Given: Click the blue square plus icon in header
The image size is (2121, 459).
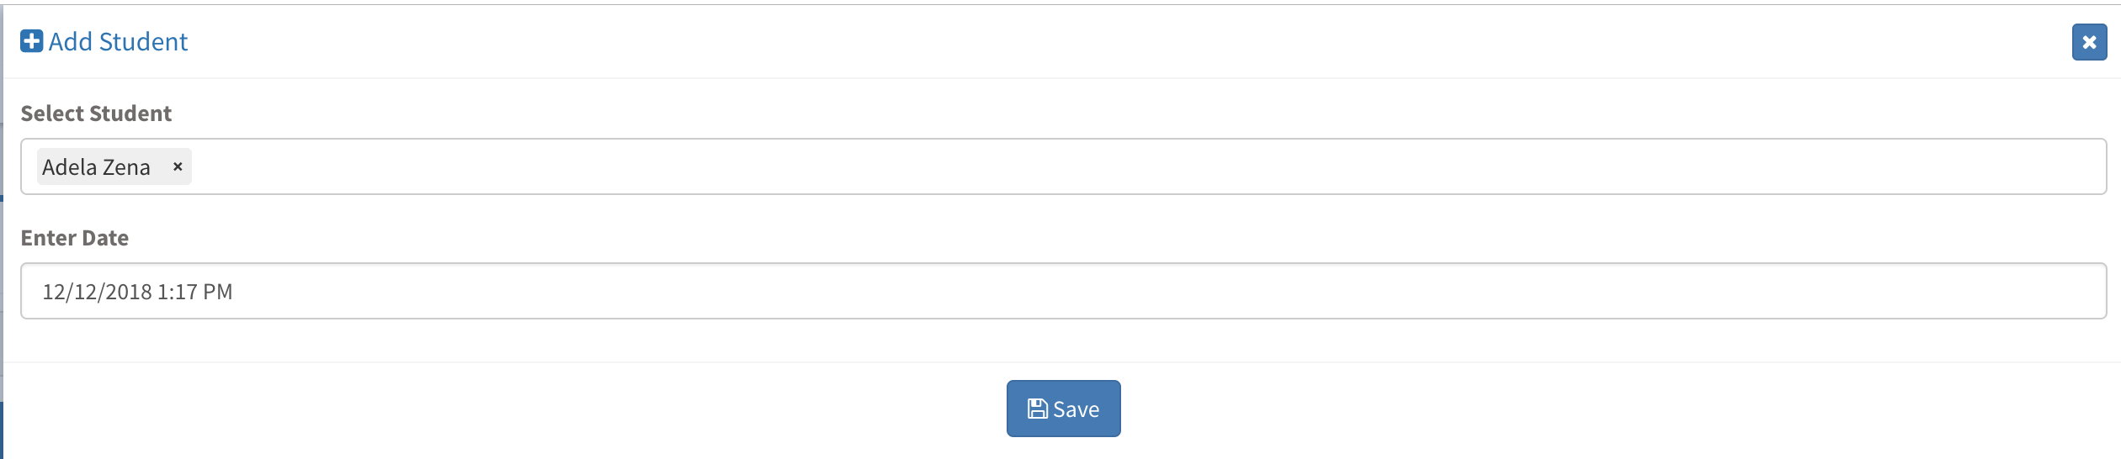Looking at the screenshot, I should (32, 41).
